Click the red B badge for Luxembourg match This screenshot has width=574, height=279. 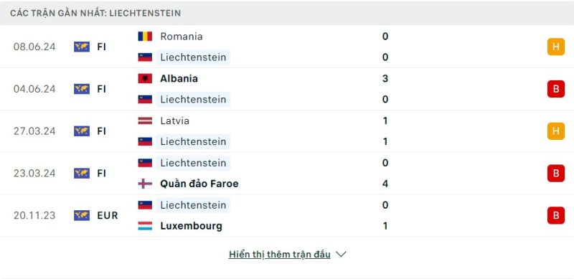point(555,215)
